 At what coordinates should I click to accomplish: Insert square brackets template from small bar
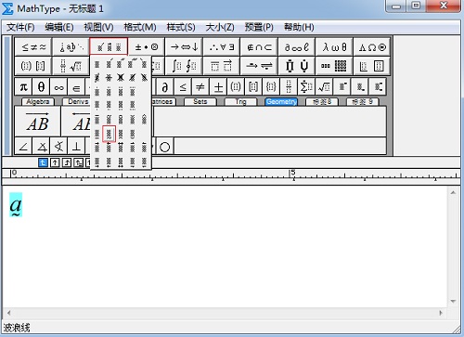click(253, 87)
